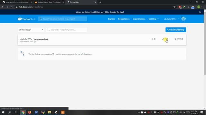Follow the Register for free! link
Viewport: 206px width, 115px height.
click(x=117, y=12)
